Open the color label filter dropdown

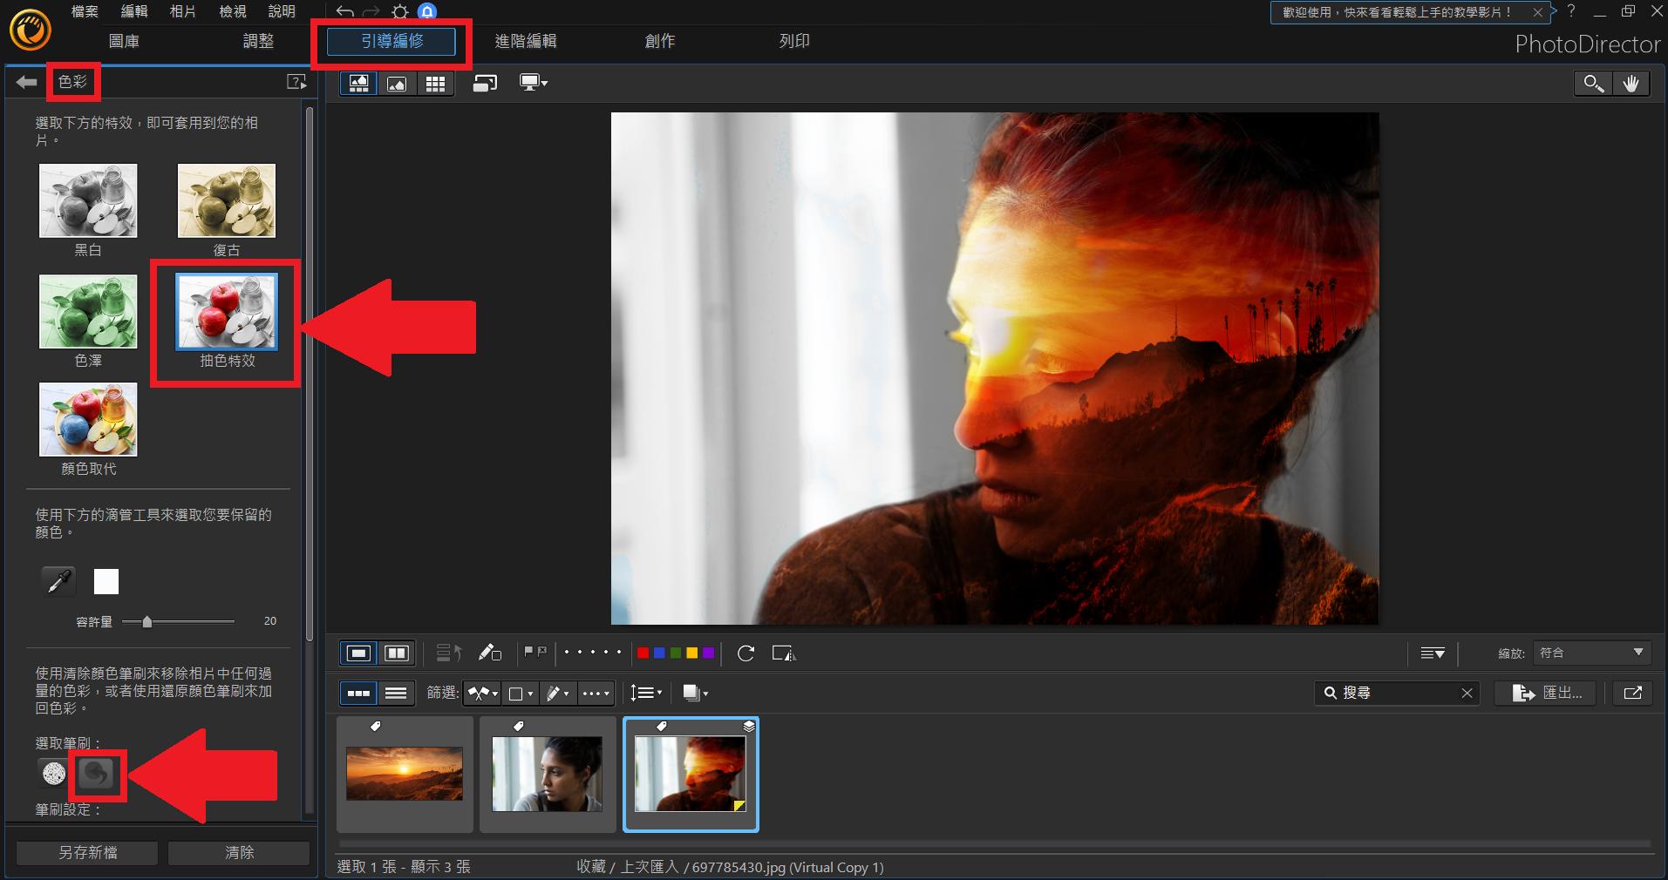(x=521, y=694)
